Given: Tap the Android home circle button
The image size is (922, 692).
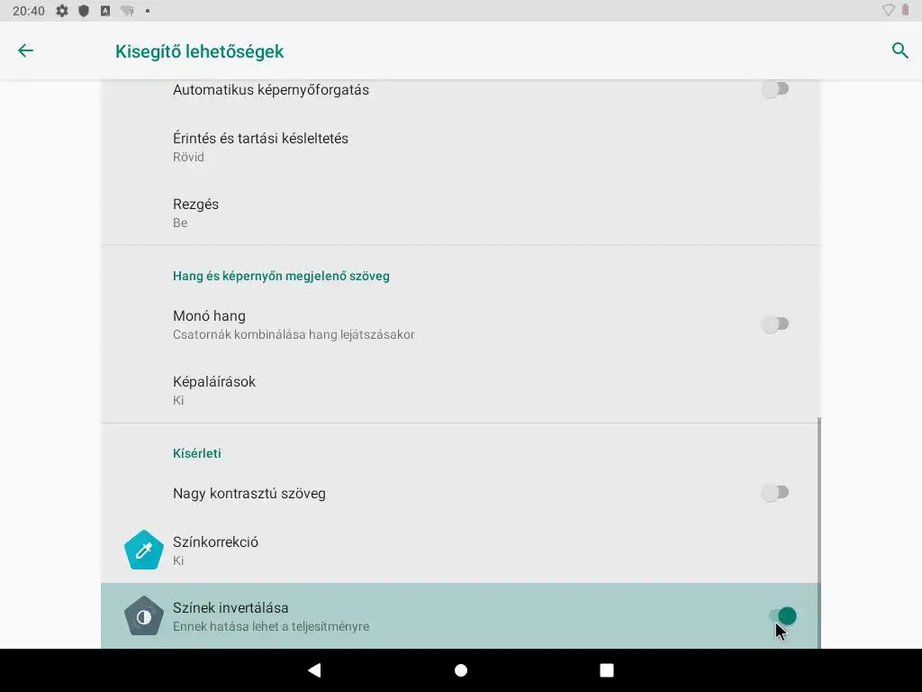Looking at the screenshot, I should [x=461, y=670].
